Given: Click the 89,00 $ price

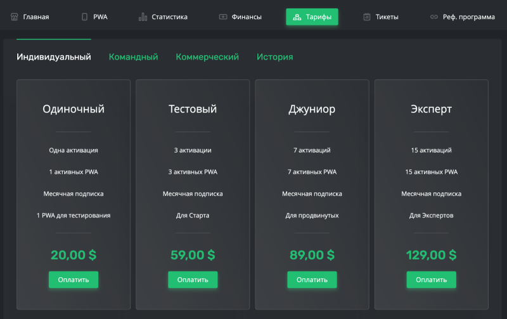Looking at the screenshot, I should coord(312,255).
